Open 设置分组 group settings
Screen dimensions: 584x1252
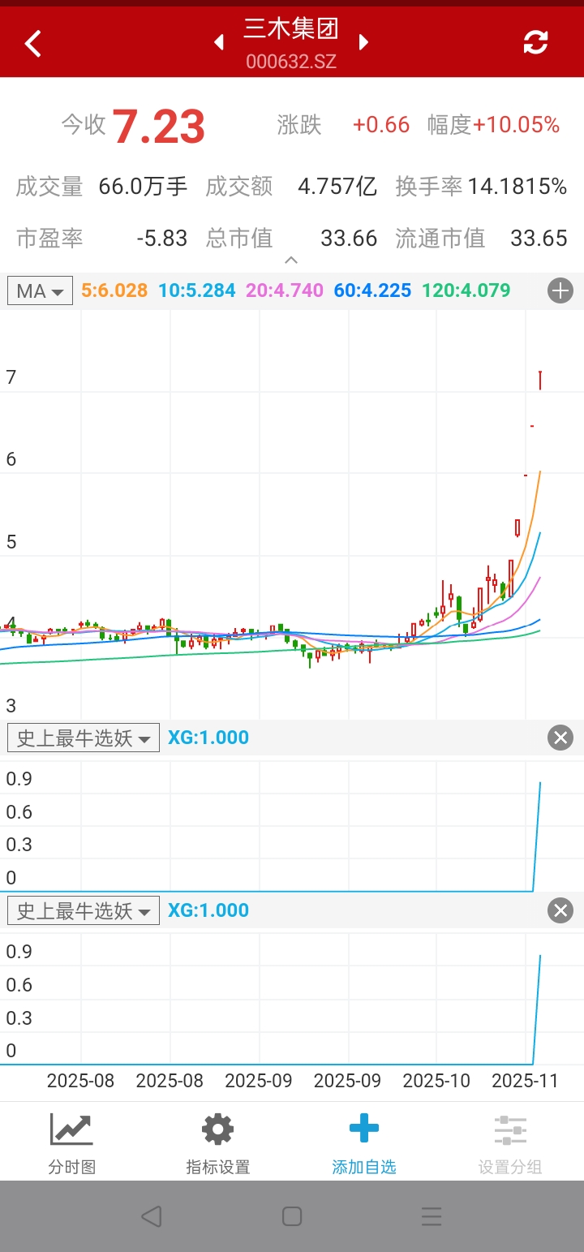coord(510,1143)
